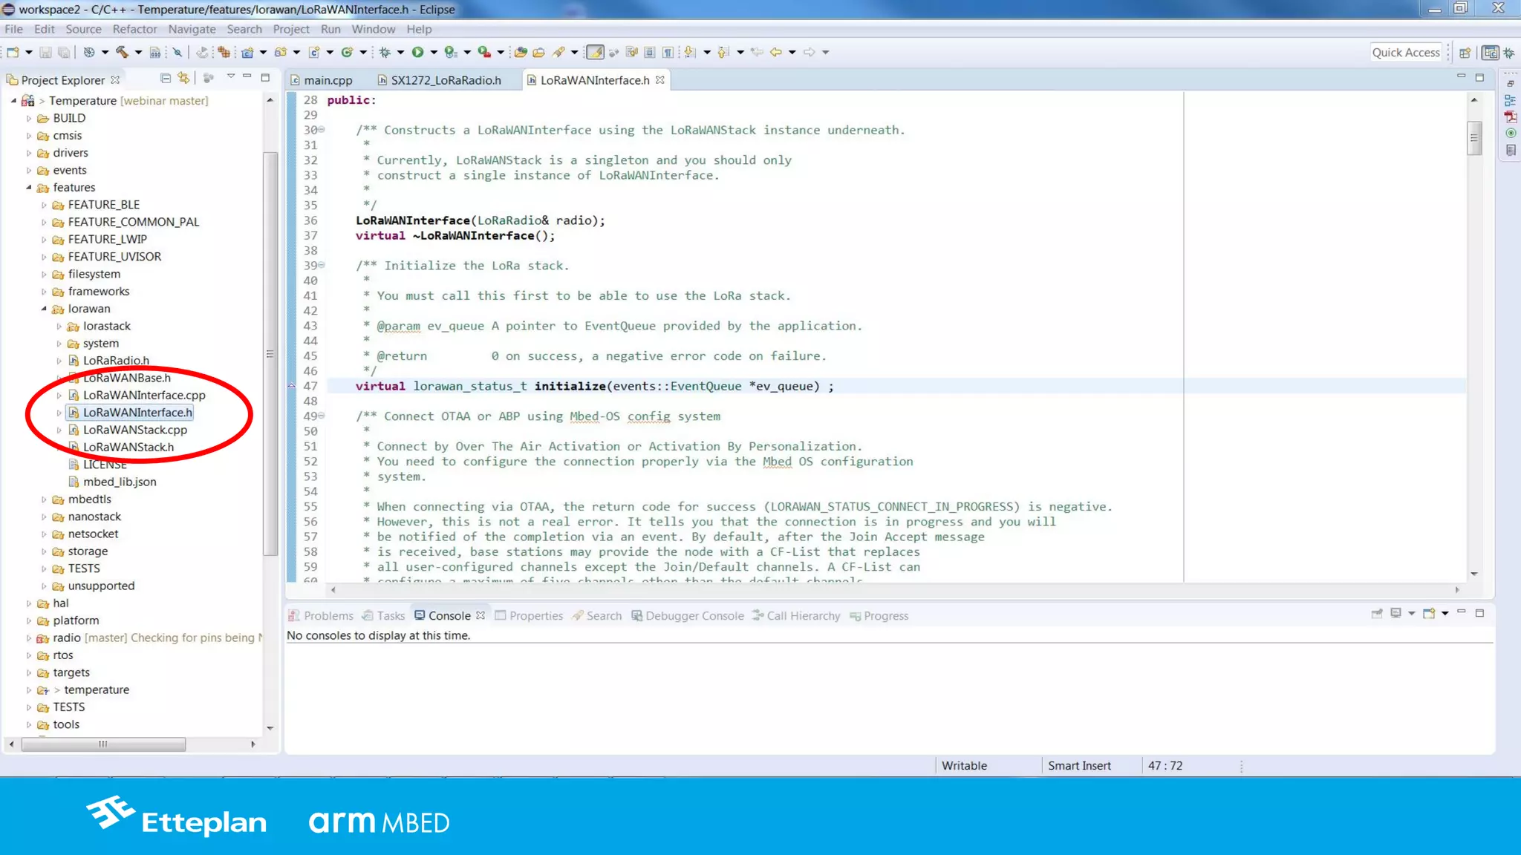Viewport: 1521px width, 855px height.
Task: Open the Navigate menu
Action: coord(192,29)
